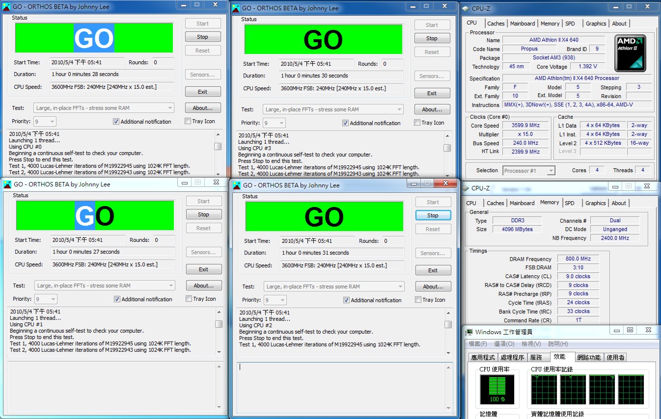Enable Tray Icon in ORTHOS CPU #1 window
Screen dimensions: 661x419
[189, 299]
